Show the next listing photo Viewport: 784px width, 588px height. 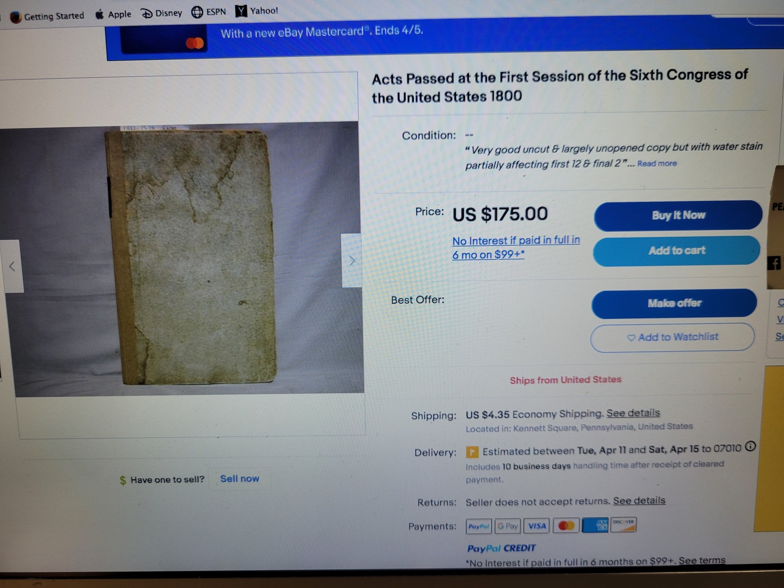[352, 261]
